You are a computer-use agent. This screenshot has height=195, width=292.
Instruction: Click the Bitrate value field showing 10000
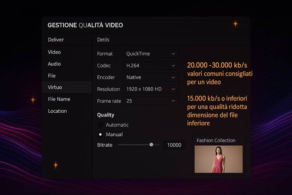pyautogui.click(x=174, y=145)
